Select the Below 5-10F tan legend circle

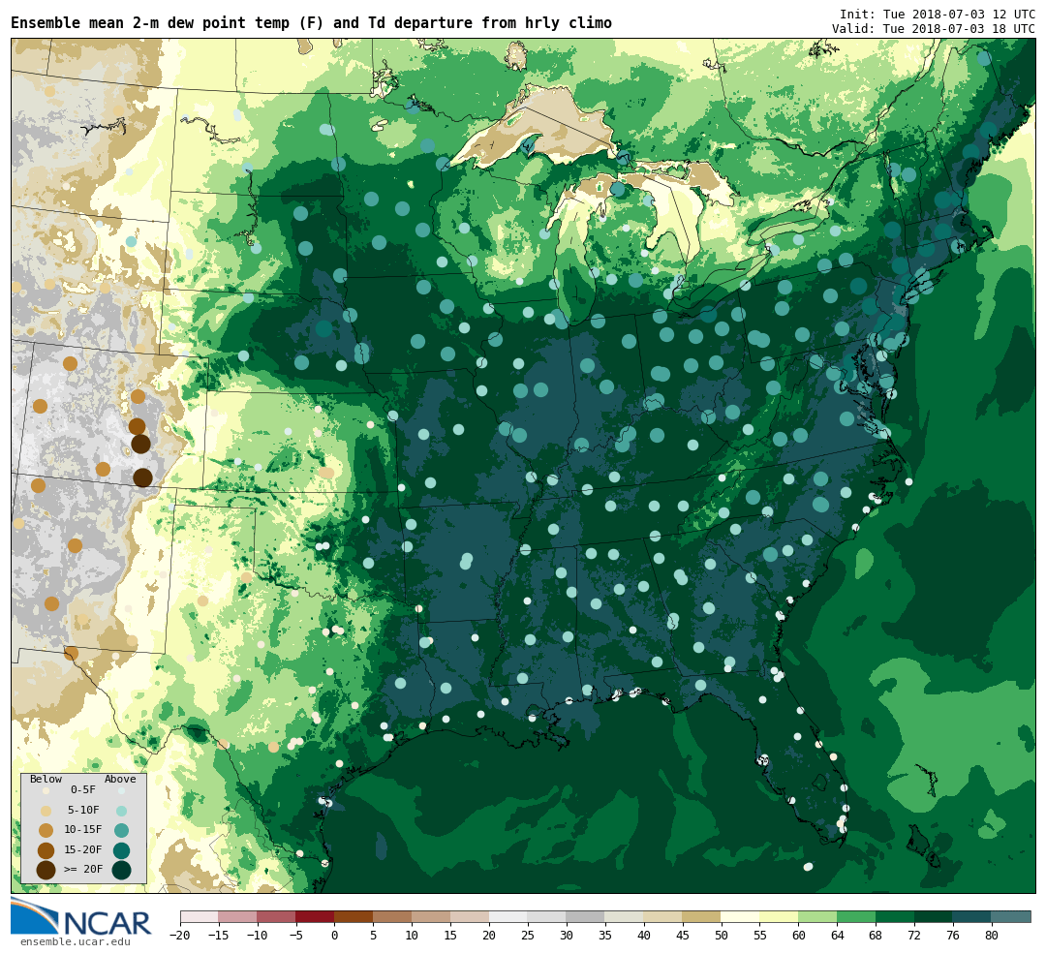(x=46, y=811)
